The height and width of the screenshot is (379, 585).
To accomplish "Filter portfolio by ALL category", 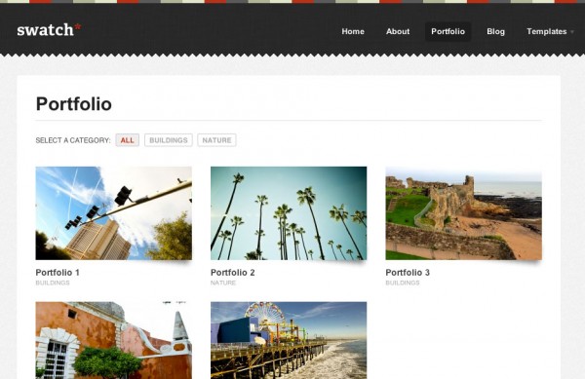I will click(x=127, y=140).
